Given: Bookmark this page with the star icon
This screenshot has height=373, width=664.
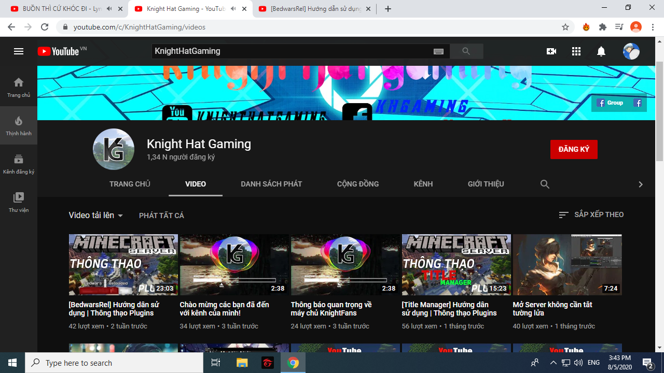Looking at the screenshot, I should click(x=565, y=27).
